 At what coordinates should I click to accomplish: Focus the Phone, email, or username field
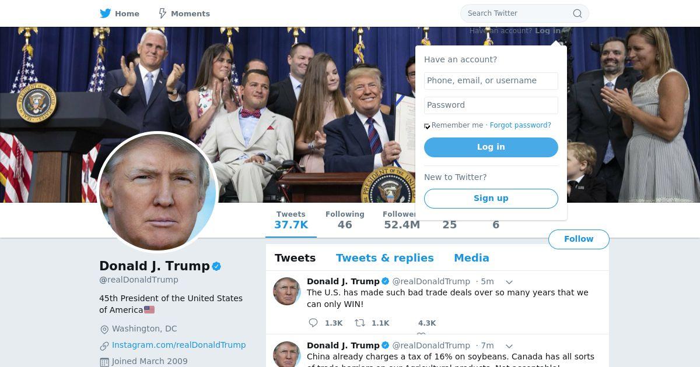pyautogui.click(x=491, y=81)
